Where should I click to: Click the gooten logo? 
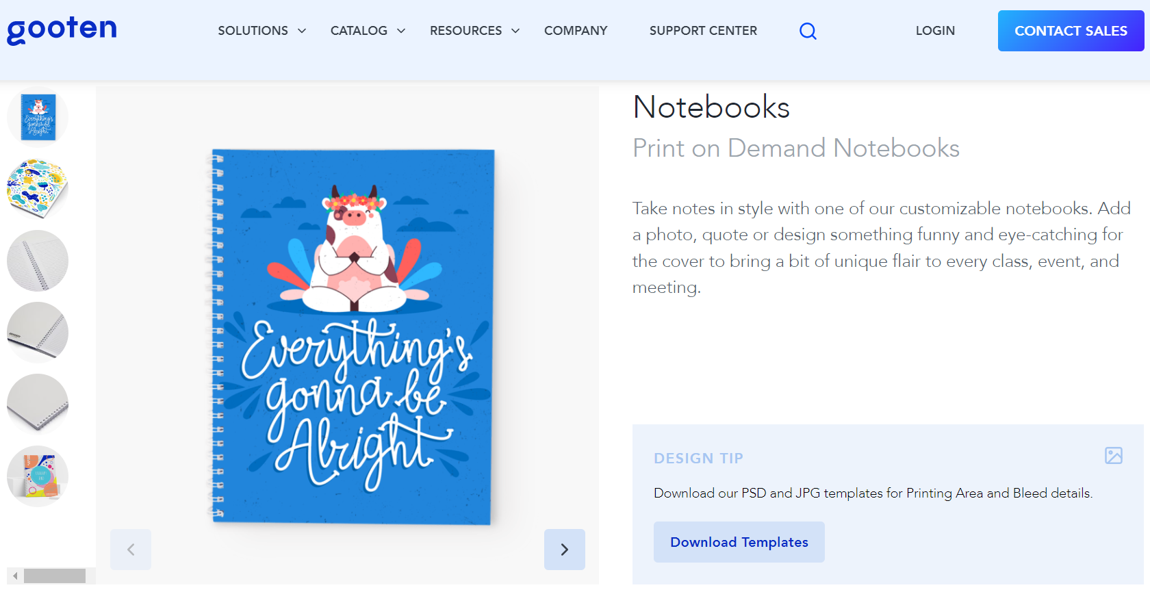(62, 29)
